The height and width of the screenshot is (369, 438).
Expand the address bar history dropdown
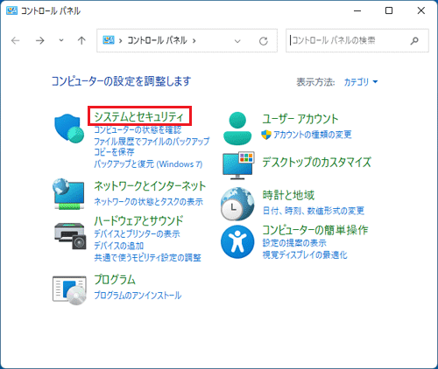coord(237,41)
